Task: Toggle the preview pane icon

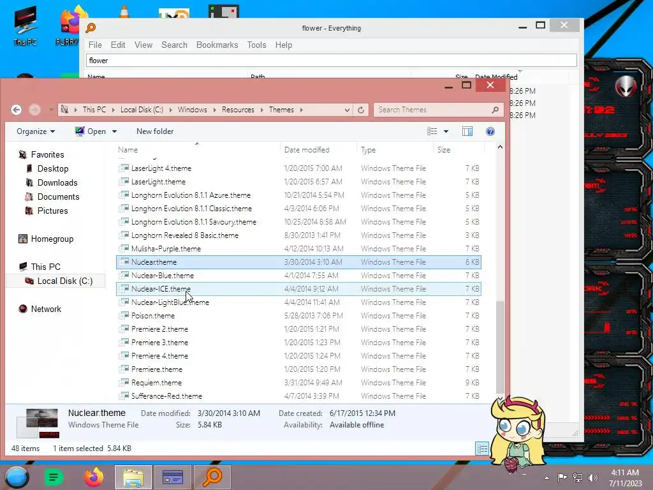Action: [x=467, y=131]
